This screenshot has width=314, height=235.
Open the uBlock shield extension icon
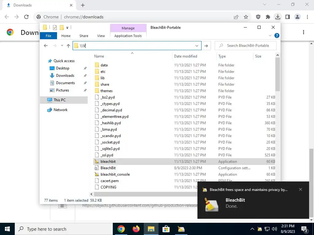coord(258,17)
